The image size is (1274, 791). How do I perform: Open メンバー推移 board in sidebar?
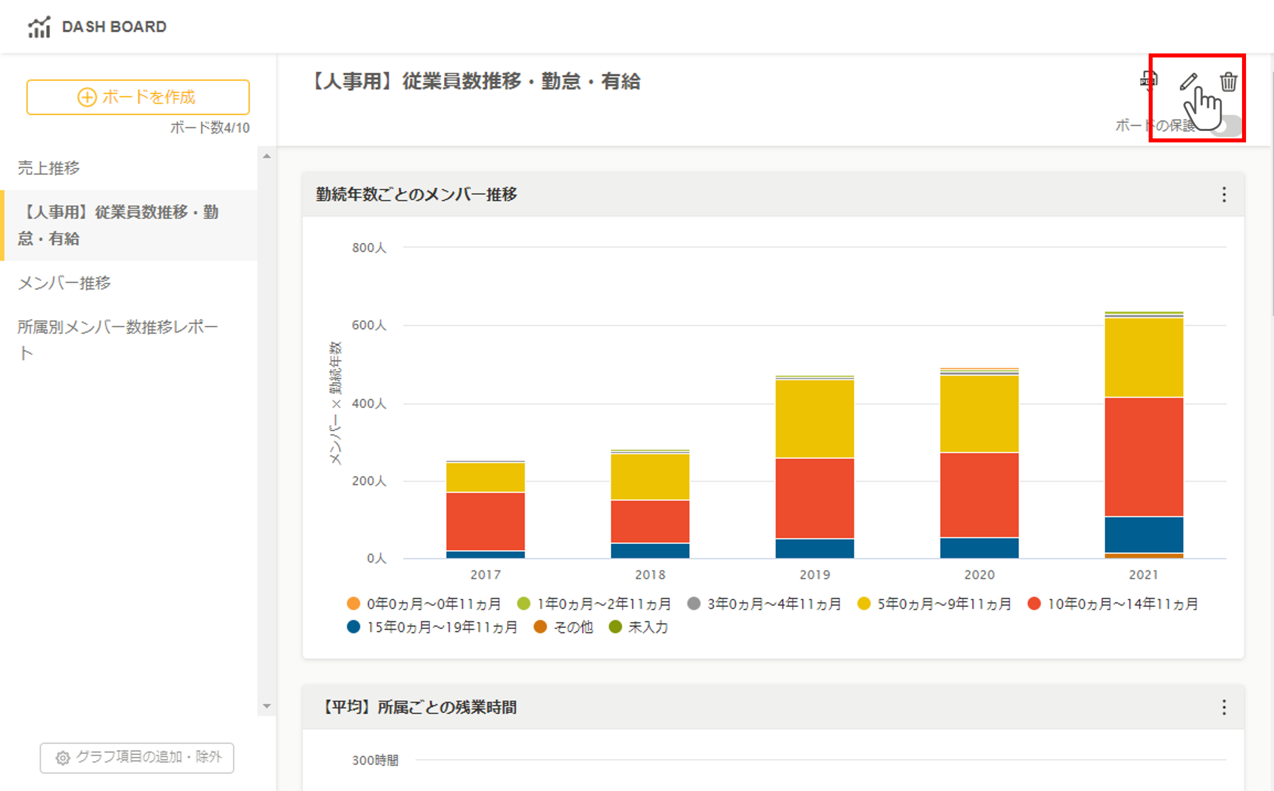(64, 283)
